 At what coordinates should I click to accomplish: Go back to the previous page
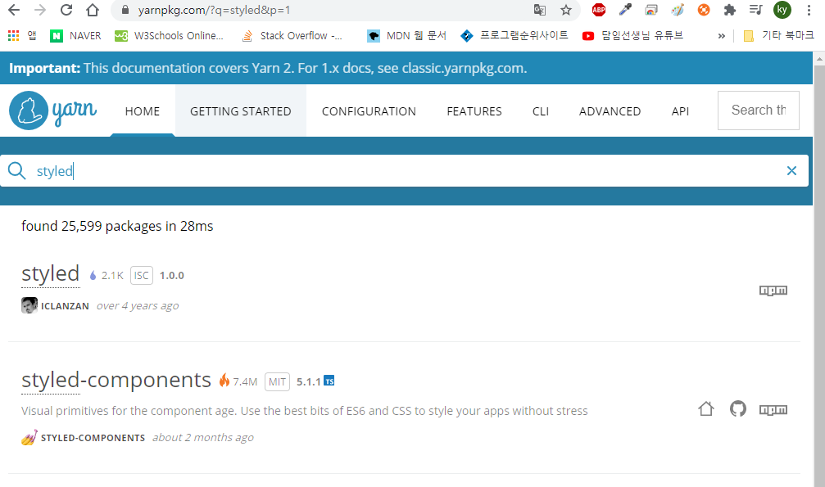(x=14, y=10)
